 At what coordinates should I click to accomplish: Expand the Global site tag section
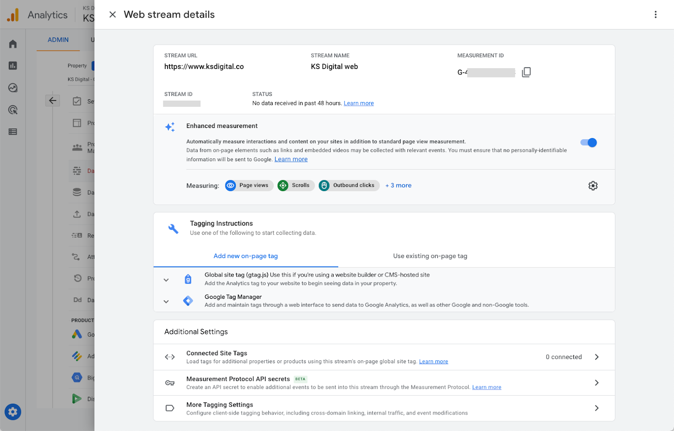[x=166, y=279]
